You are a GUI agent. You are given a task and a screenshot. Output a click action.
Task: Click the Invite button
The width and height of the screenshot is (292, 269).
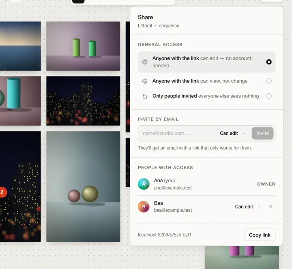[x=262, y=133]
